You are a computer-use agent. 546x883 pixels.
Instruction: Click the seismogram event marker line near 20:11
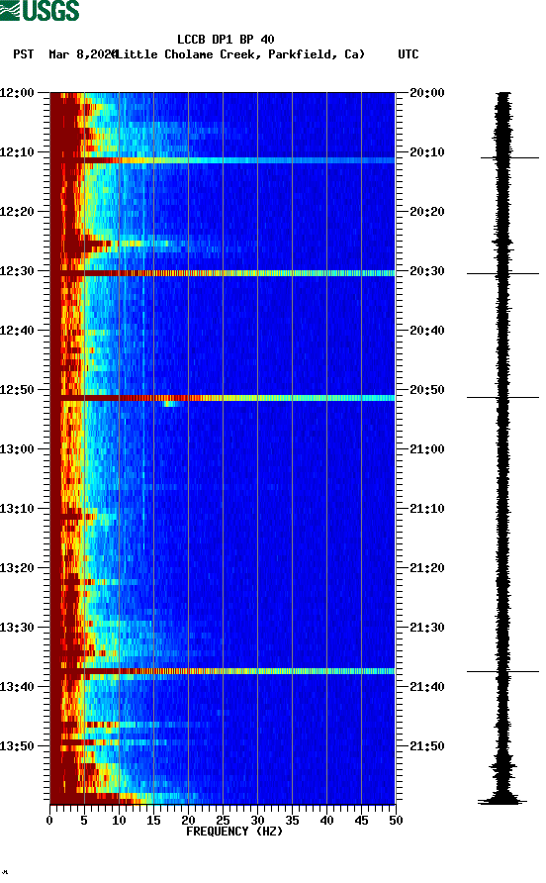pos(509,157)
